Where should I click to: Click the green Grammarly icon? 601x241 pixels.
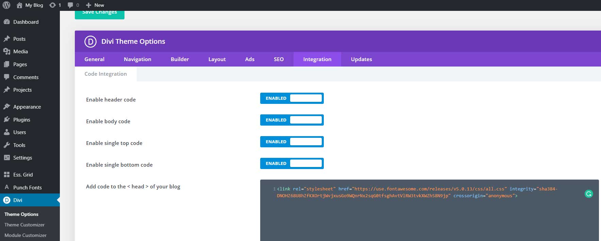(x=589, y=194)
